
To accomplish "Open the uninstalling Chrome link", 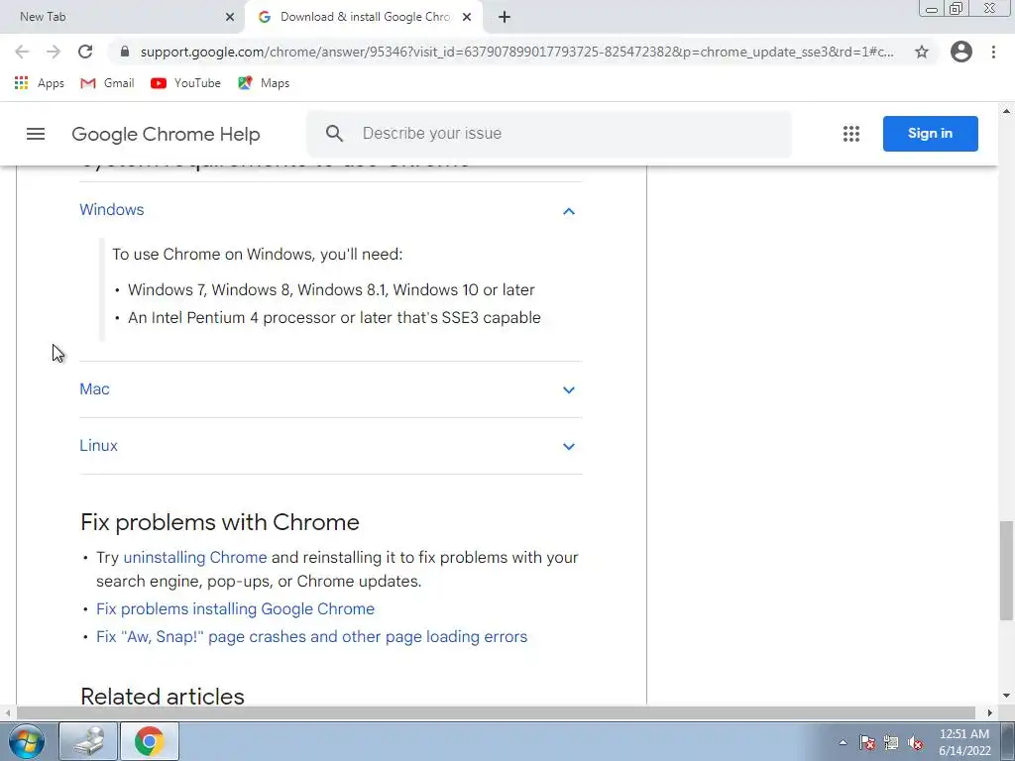I will coord(195,557).
